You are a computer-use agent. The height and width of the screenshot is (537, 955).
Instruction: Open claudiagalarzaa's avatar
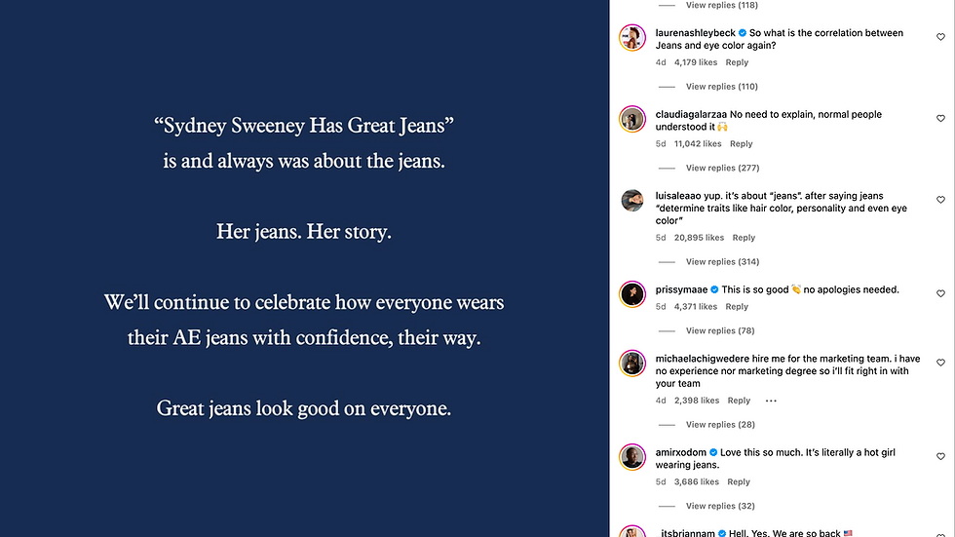[x=632, y=119]
